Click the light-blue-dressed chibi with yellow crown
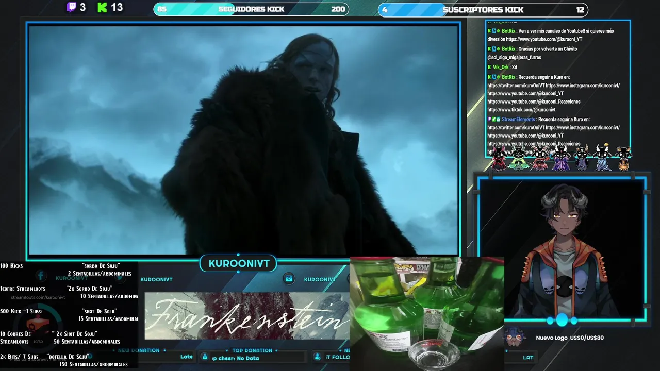 (603, 157)
